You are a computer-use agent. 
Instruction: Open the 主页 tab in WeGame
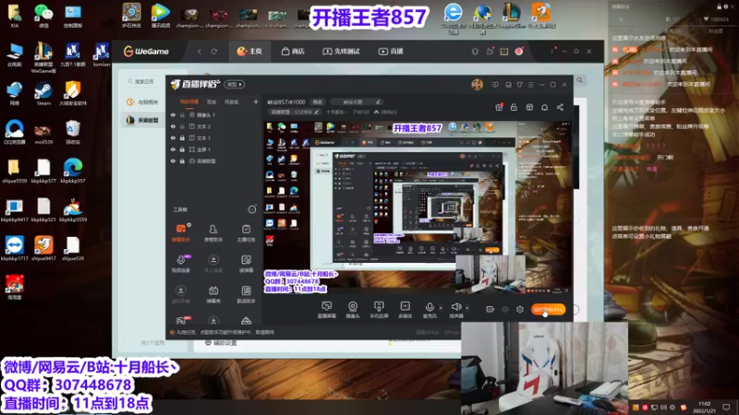click(x=249, y=52)
